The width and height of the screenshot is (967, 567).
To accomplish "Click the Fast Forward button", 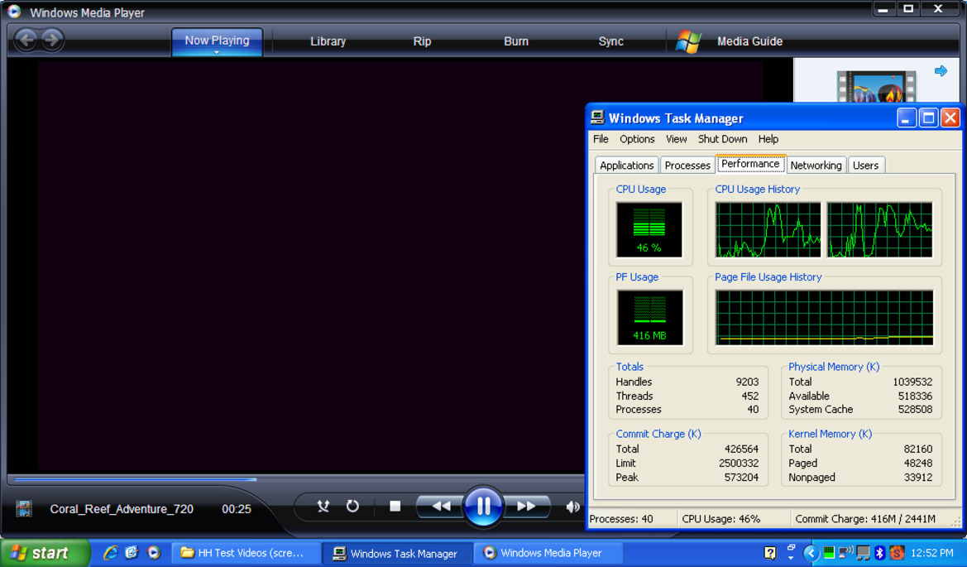I will (526, 506).
